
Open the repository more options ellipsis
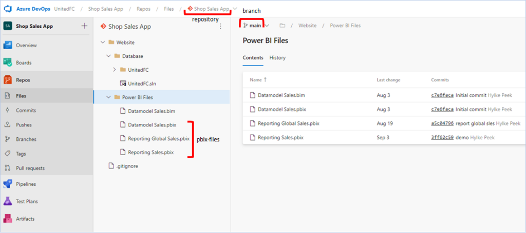pos(220,27)
